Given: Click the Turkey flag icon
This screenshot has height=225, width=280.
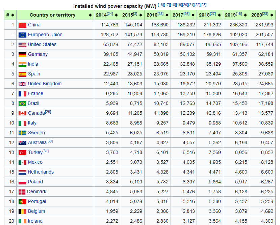Looking at the screenshot, I should click(22, 153).
